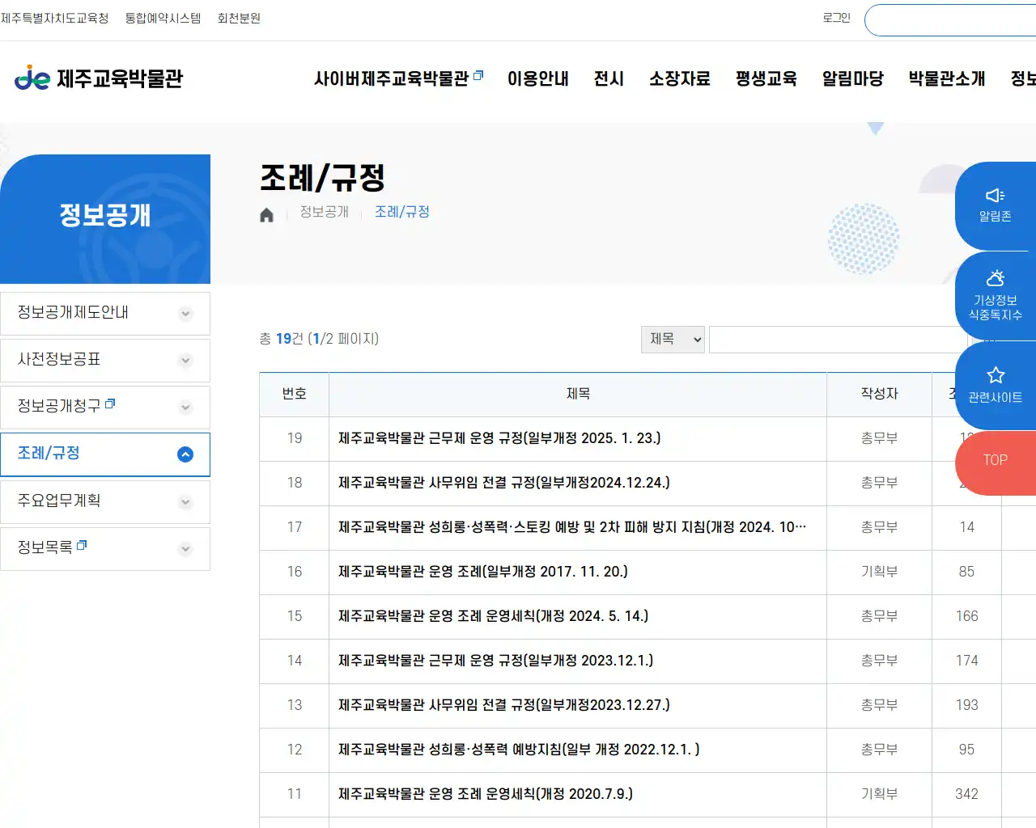This screenshot has width=1036, height=828.
Task: Click the 번호 column header
Action: [x=295, y=394]
